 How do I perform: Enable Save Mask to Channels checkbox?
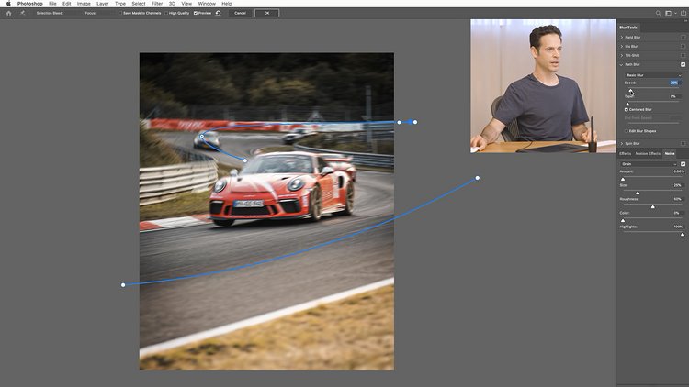(x=120, y=13)
